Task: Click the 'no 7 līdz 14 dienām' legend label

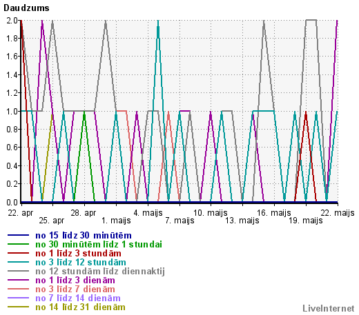Action: point(78,298)
